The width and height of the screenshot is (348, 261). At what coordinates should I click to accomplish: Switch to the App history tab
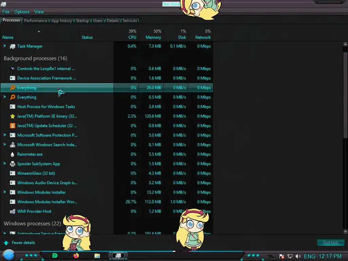[x=62, y=21]
